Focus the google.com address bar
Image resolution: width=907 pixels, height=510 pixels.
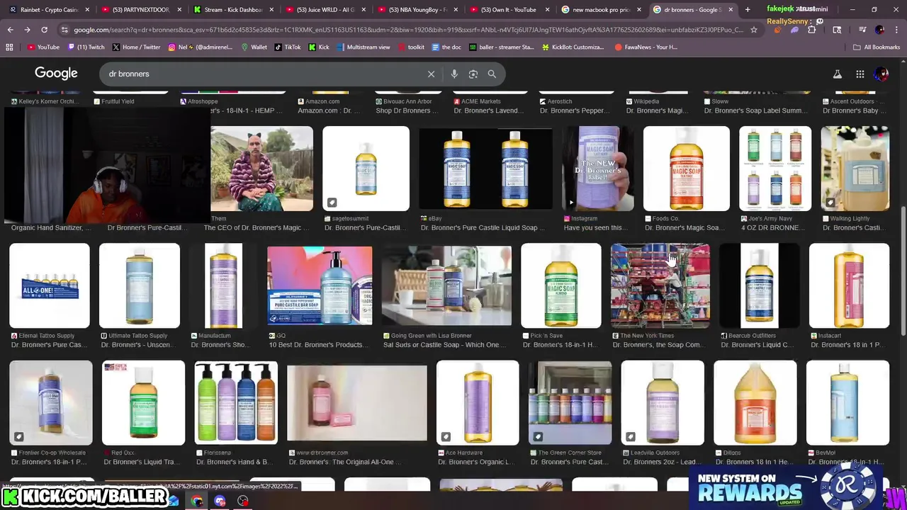[x=407, y=30]
